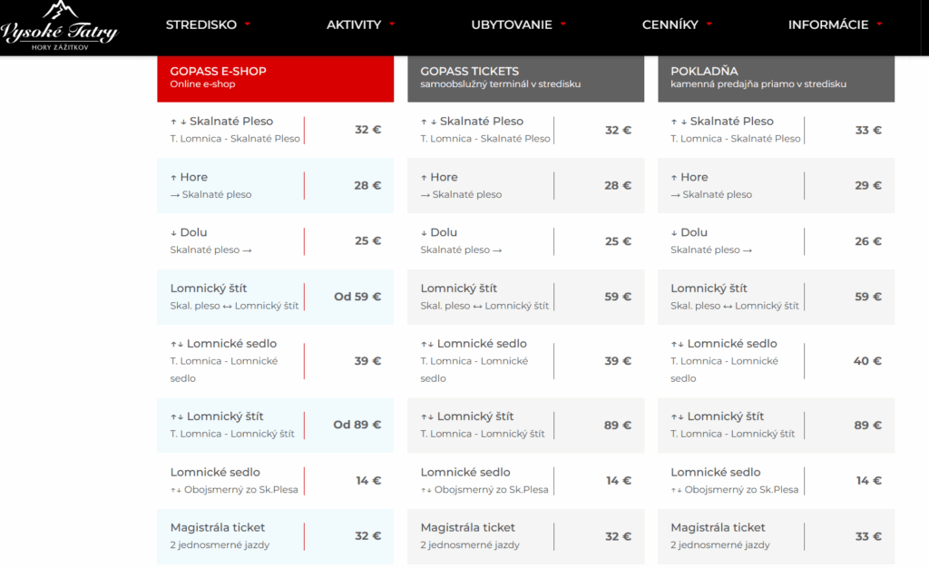Viewport: 929px width, 568px height.
Task: Click the Hore up arrow in Pokladňa column
Action: (x=674, y=178)
